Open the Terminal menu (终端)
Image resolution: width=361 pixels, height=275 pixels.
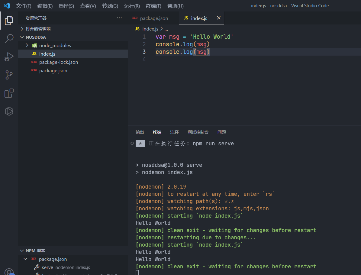tap(153, 6)
